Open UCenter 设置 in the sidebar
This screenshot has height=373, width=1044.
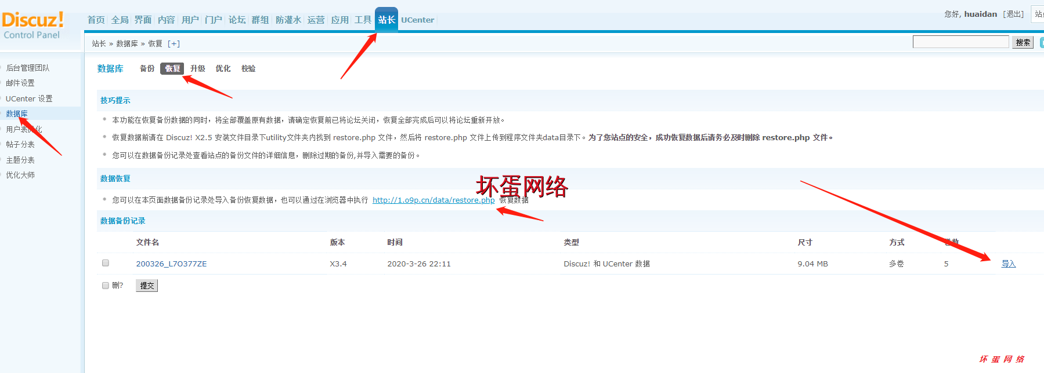click(29, 98)
